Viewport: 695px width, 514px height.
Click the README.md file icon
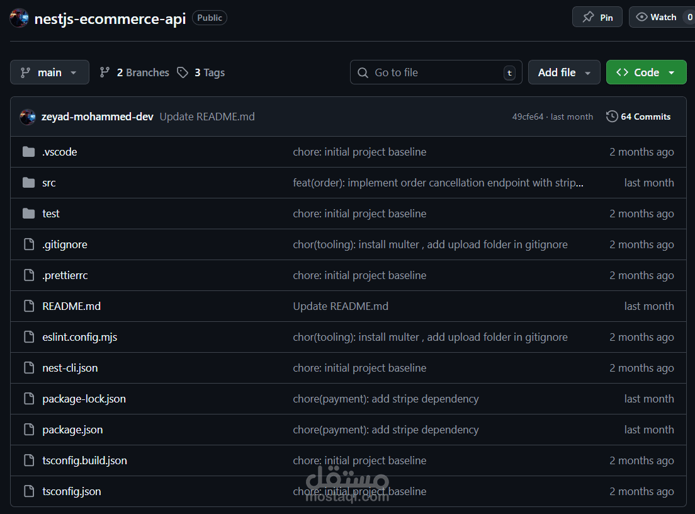[x=29, y=306]
